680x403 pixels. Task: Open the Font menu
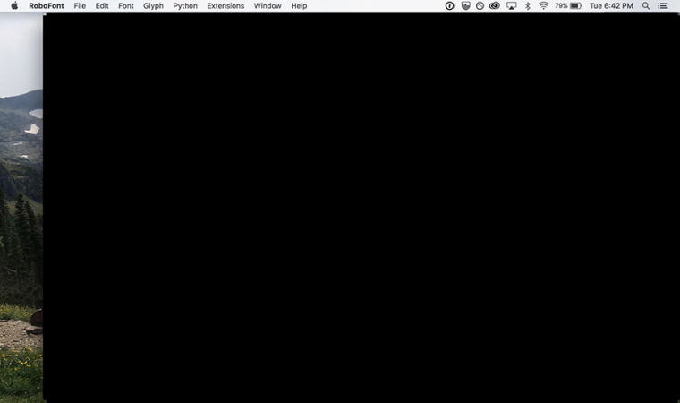point(126,5)
